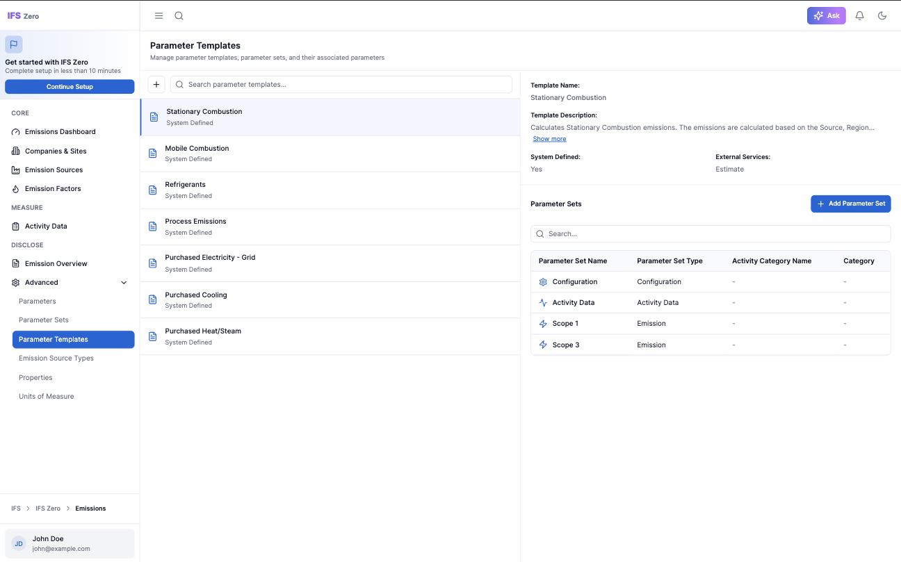Open Units of Measure from the sidebar
The height and width of the screenshot is (562, 901).
(46, 396)
